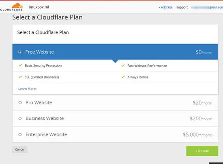Click the + Add Site link
The image size is (223, 164).
tap(165, 7)
